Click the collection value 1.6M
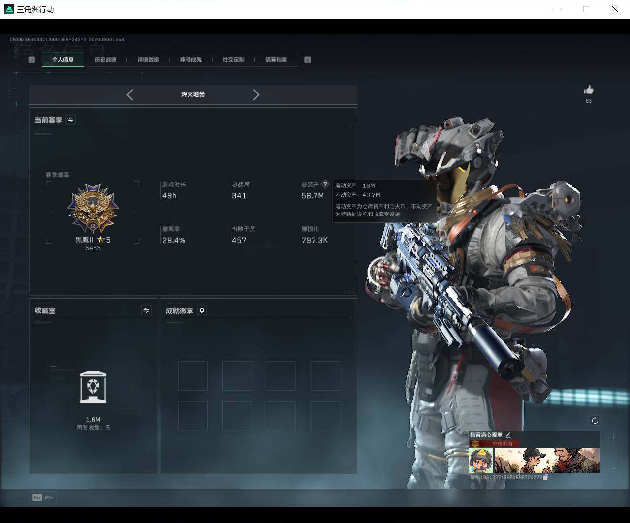 pyautogui.click(x=93, y=420)
